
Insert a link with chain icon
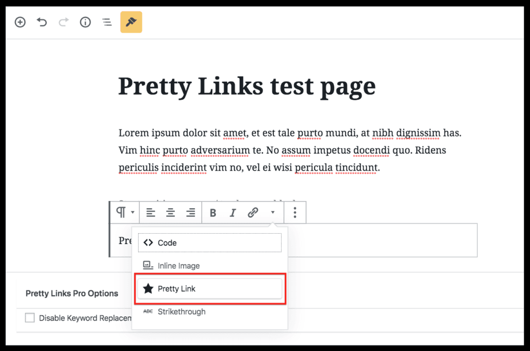point(253,212)
